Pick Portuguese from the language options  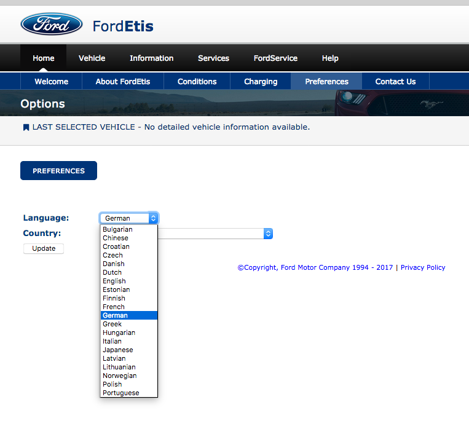[x=121, y=393]
